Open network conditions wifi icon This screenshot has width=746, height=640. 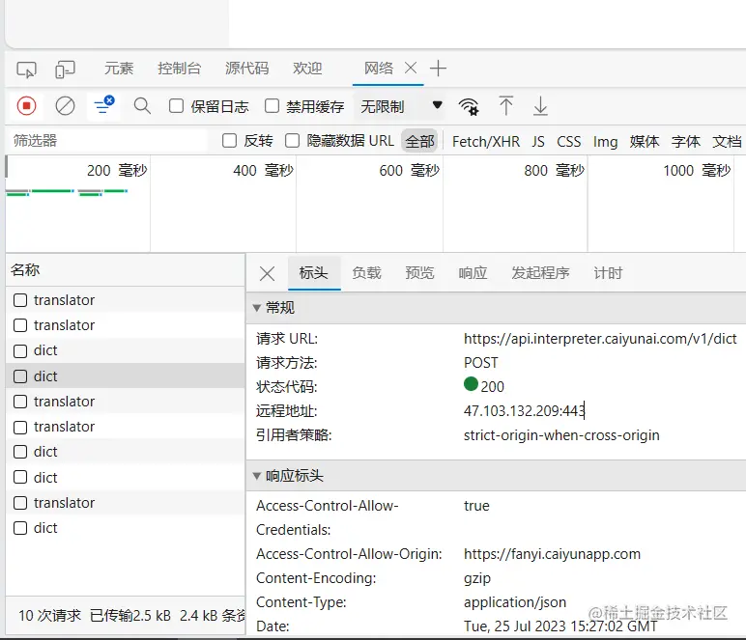[468, 106]
